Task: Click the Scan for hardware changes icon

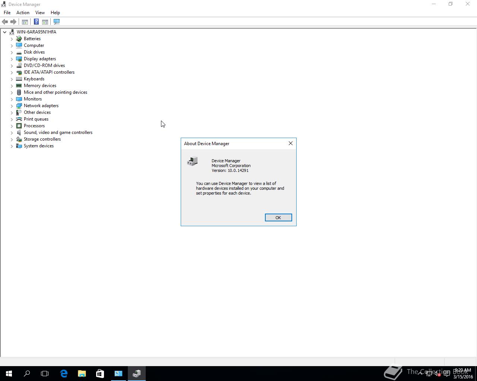Action: coord(57,22)
